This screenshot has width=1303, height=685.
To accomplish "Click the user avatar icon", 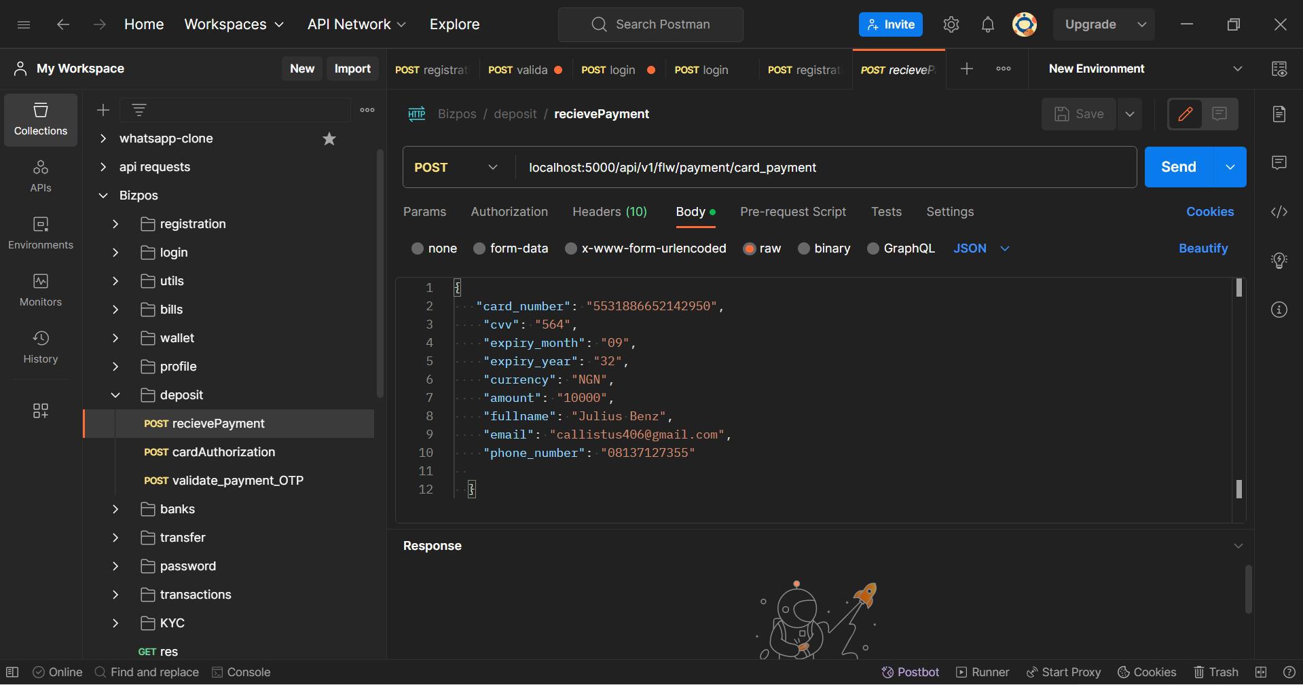I will [x=1025, y=24].
